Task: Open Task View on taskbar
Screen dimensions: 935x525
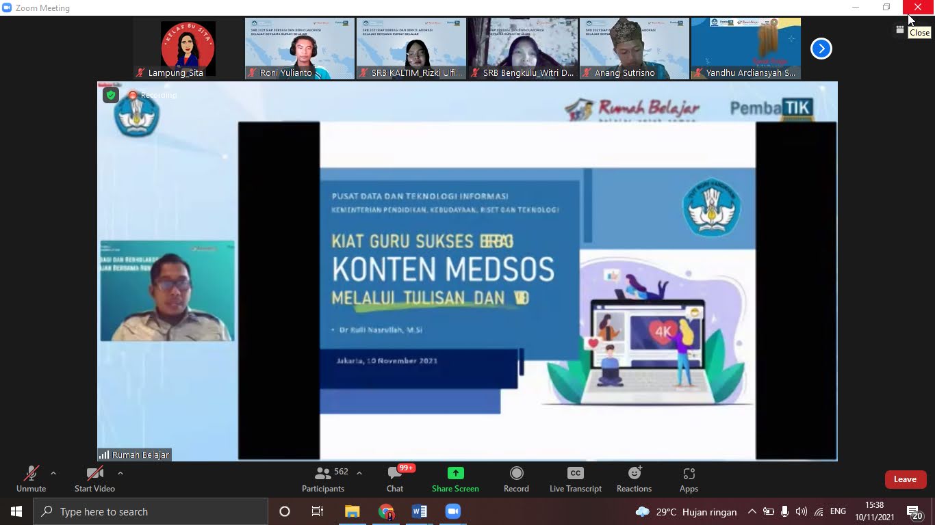Action: [318, 511]
